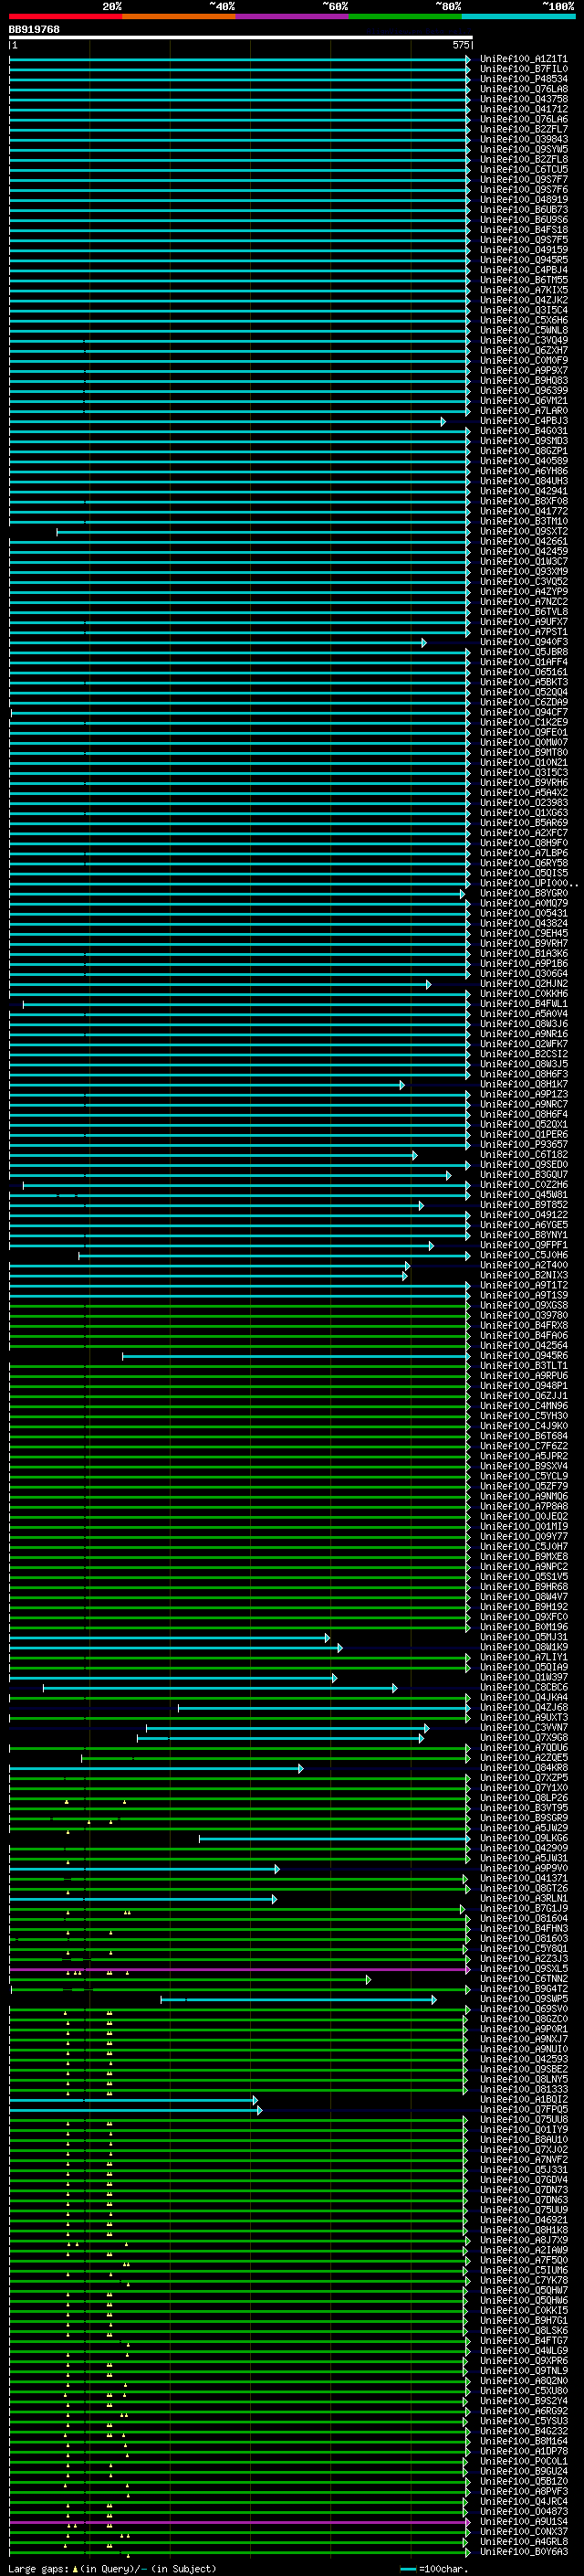The image size is (584, 2576).
Task: Click the red ~20% identity legend bar
Action: [66, 16]
